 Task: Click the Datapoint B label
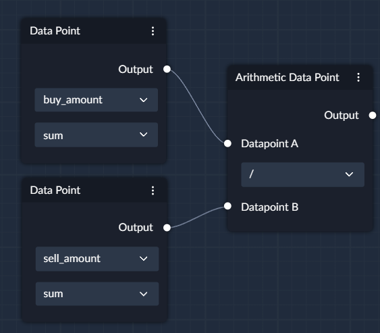[269, 207]
